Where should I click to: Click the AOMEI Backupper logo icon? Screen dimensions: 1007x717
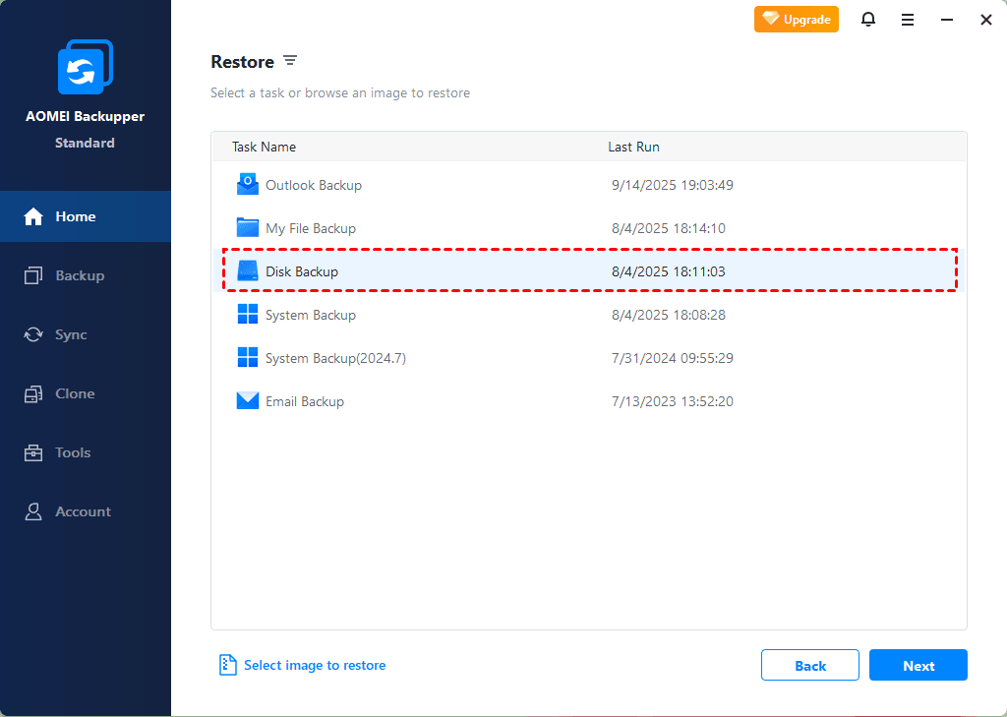[85, 70]
